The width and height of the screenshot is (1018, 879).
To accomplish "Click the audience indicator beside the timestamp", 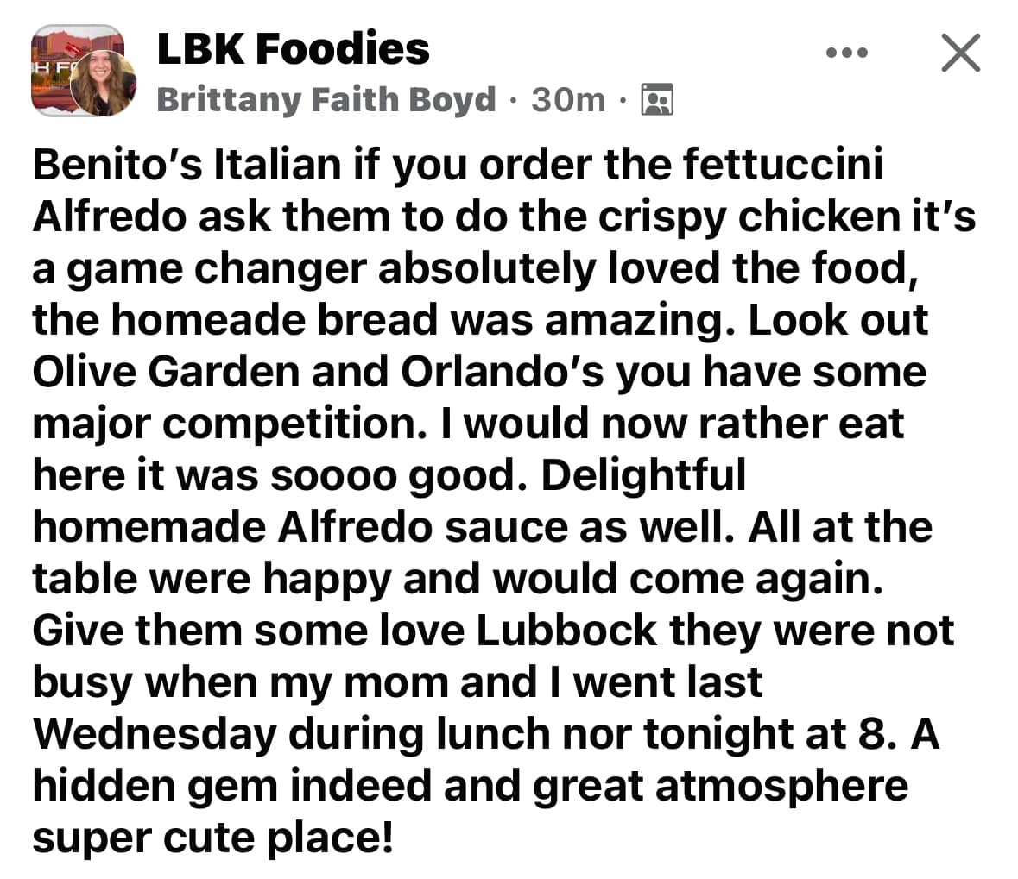I will [x=658, y=100].
